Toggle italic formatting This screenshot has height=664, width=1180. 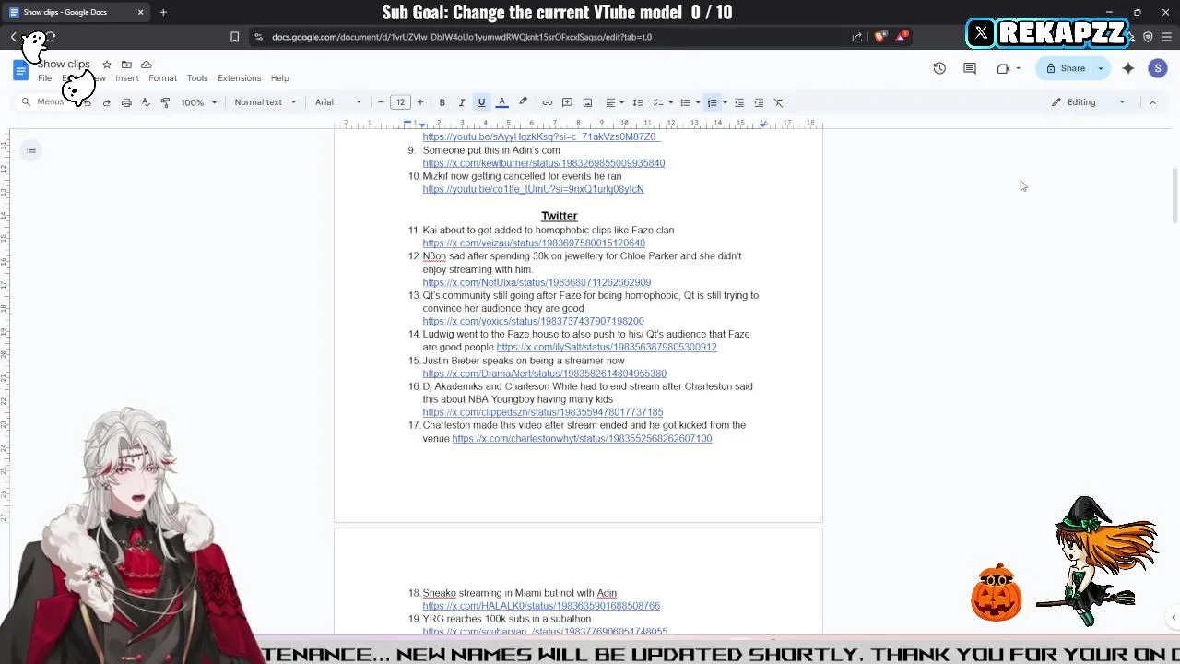462,102
